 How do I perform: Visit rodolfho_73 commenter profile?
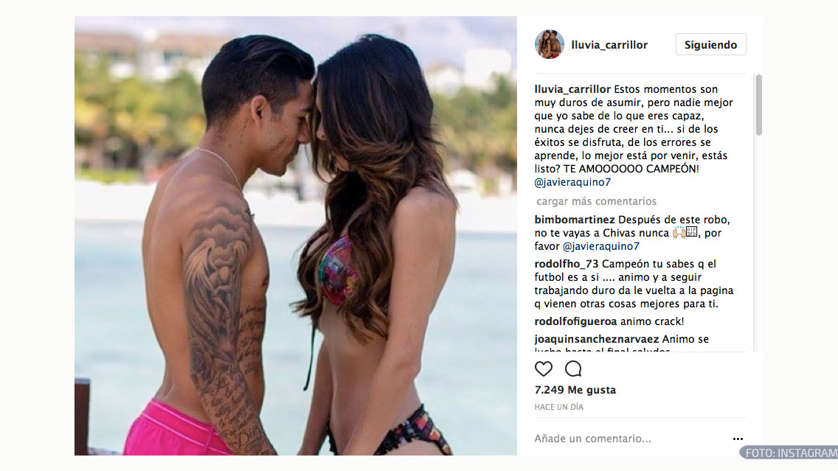pyautogui.click(x=567, y=264)
